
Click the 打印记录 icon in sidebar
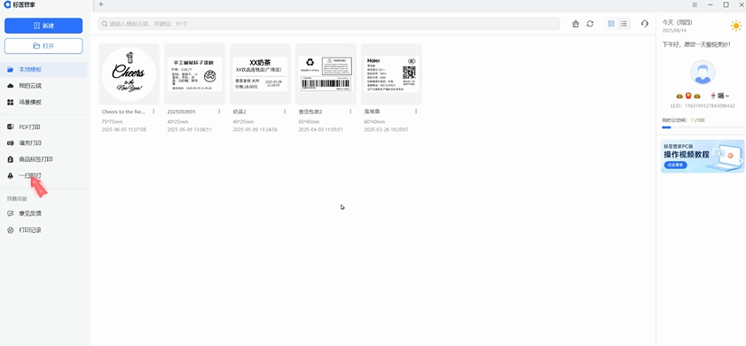(11, 230)
